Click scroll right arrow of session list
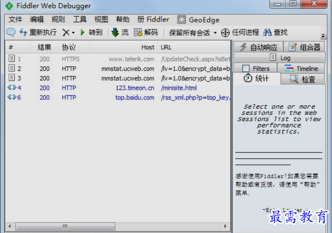 (x=226, y=226)
